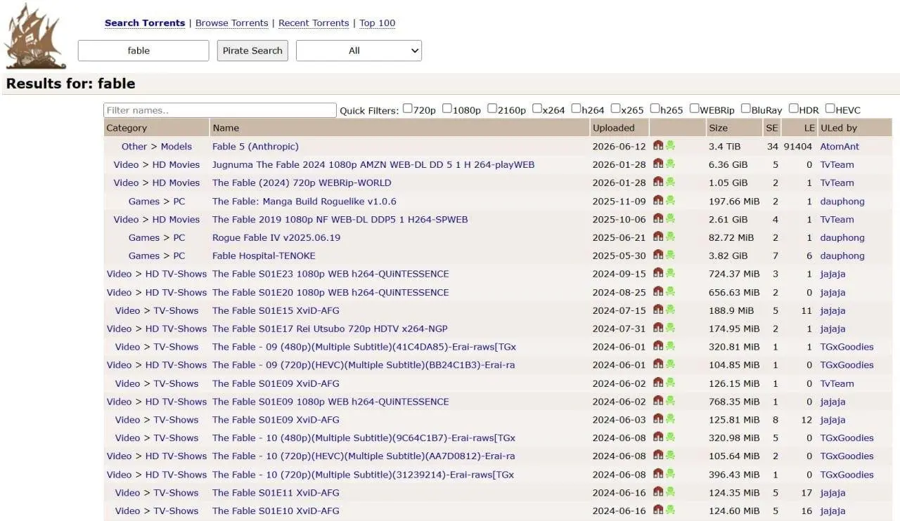
Task: Click the upload date 2026-06-12
Action: pos(619,146)
